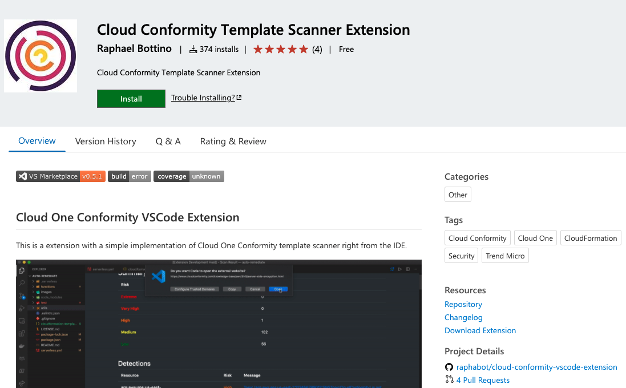The image size is (626, 388).
Task: Click the Cloud Conformity Template Scanner Extension title
Action: pyautogui.click(x=253, y=30)
